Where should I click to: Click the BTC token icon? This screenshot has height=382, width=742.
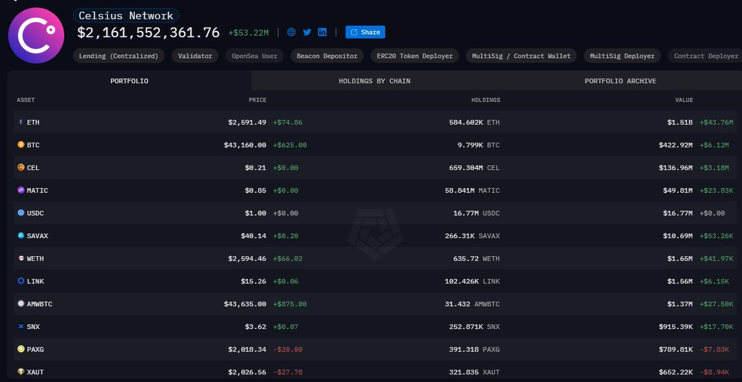[x=20, y=145]
